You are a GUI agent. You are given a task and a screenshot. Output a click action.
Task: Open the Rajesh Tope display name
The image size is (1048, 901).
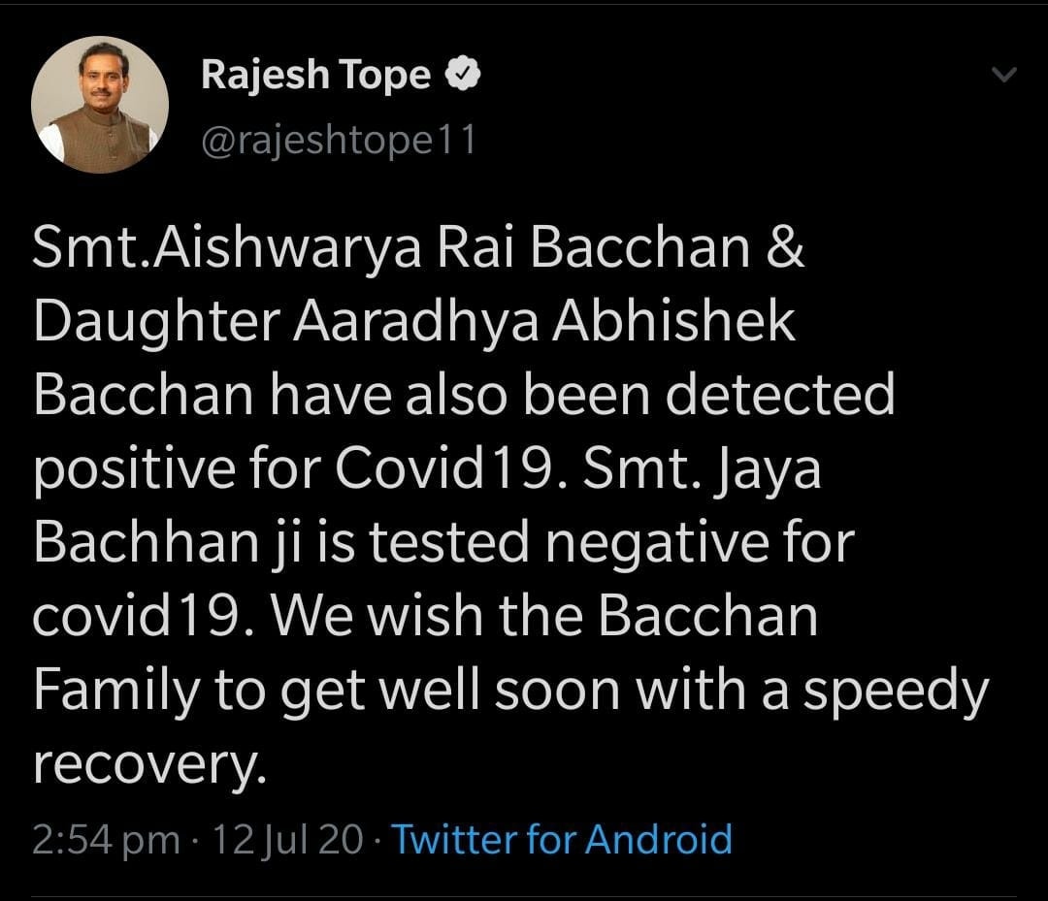(316, 75)
